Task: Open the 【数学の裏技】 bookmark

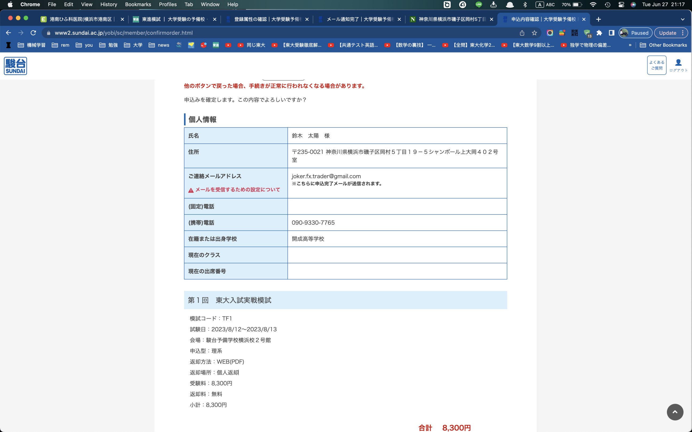Action: click(x=410, y=45)
